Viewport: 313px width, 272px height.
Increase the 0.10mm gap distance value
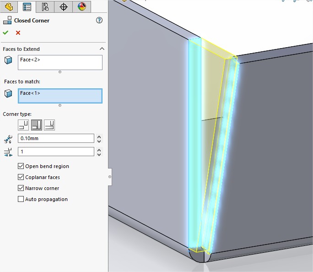pos(100,136)
